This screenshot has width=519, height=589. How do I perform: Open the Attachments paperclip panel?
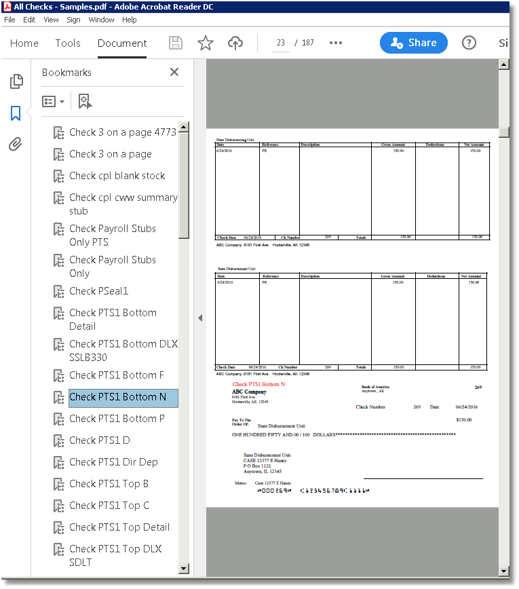16,145
